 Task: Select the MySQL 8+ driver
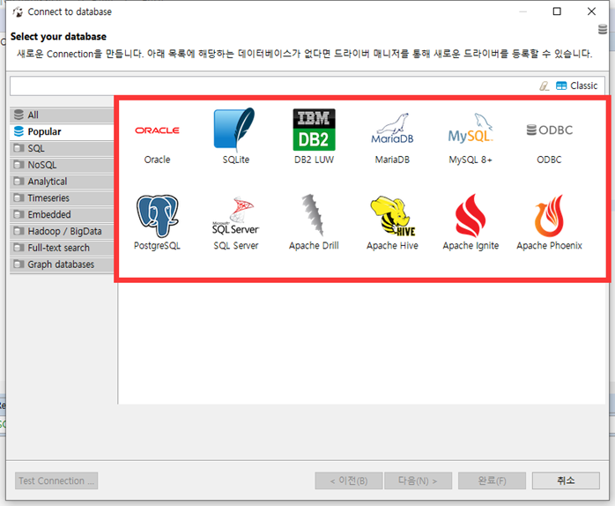pyautogui.click(x=471, y=129)
